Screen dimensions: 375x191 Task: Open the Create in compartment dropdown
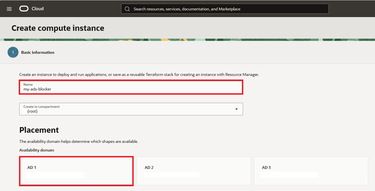tap(131, 109)
